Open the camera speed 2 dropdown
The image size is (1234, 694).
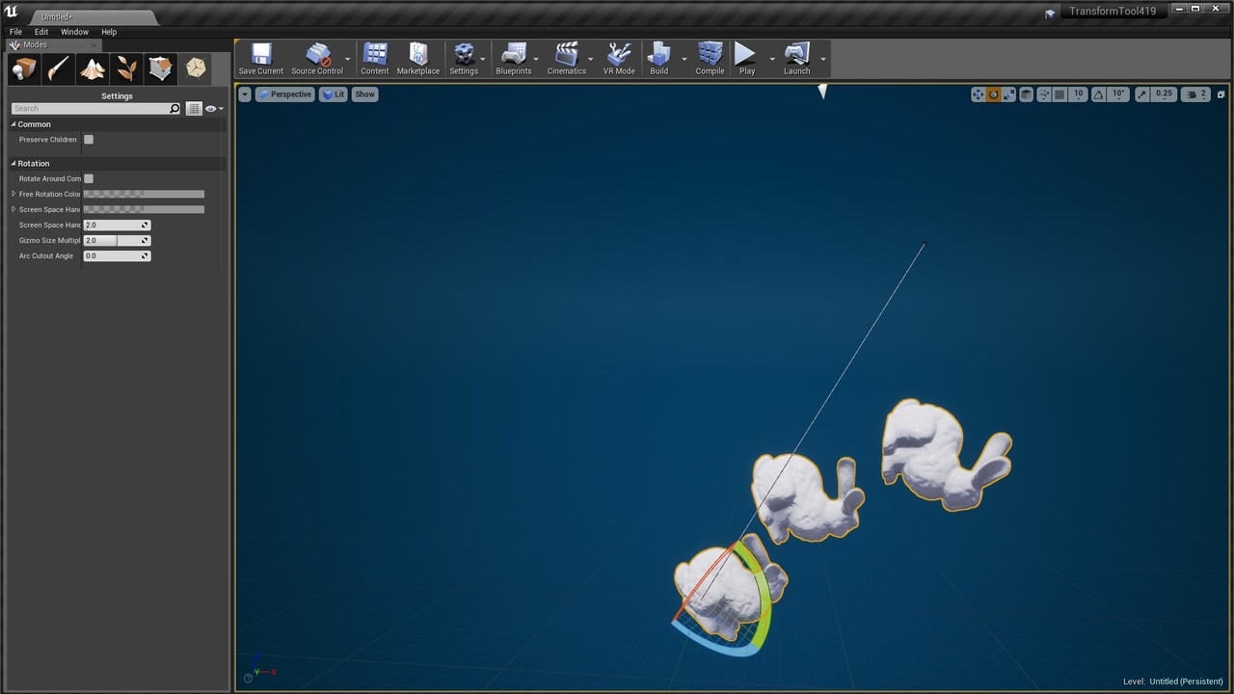[1195, 94]
